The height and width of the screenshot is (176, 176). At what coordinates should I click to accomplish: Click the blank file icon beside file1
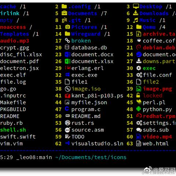pyautogui.click(x=67, y=82)
